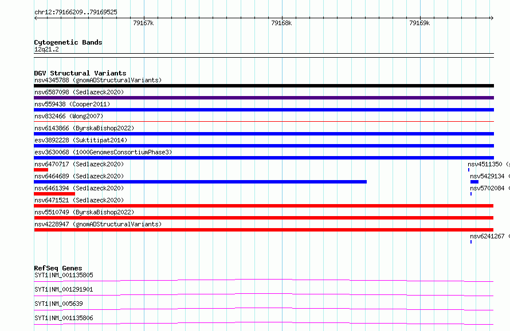The width and height of the screenshot is (510, 331).
Task: Select the black nsv4345788 variant bar
Action: pos(264,86)
